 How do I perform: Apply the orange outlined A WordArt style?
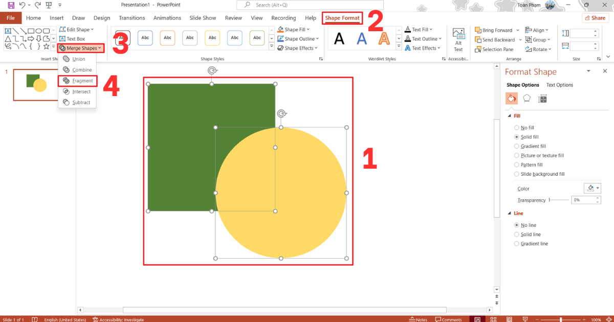(x=384, y=38)
